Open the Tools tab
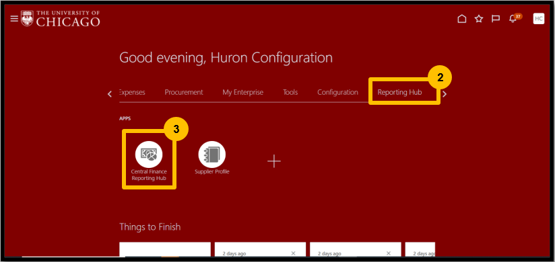Image resolution: width=555 pixels, height=262 pixels. click(x=290, y=93)
